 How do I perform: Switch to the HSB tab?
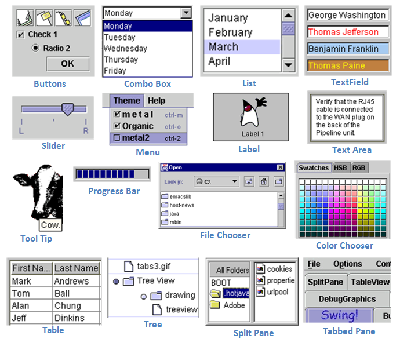[340, 168]
